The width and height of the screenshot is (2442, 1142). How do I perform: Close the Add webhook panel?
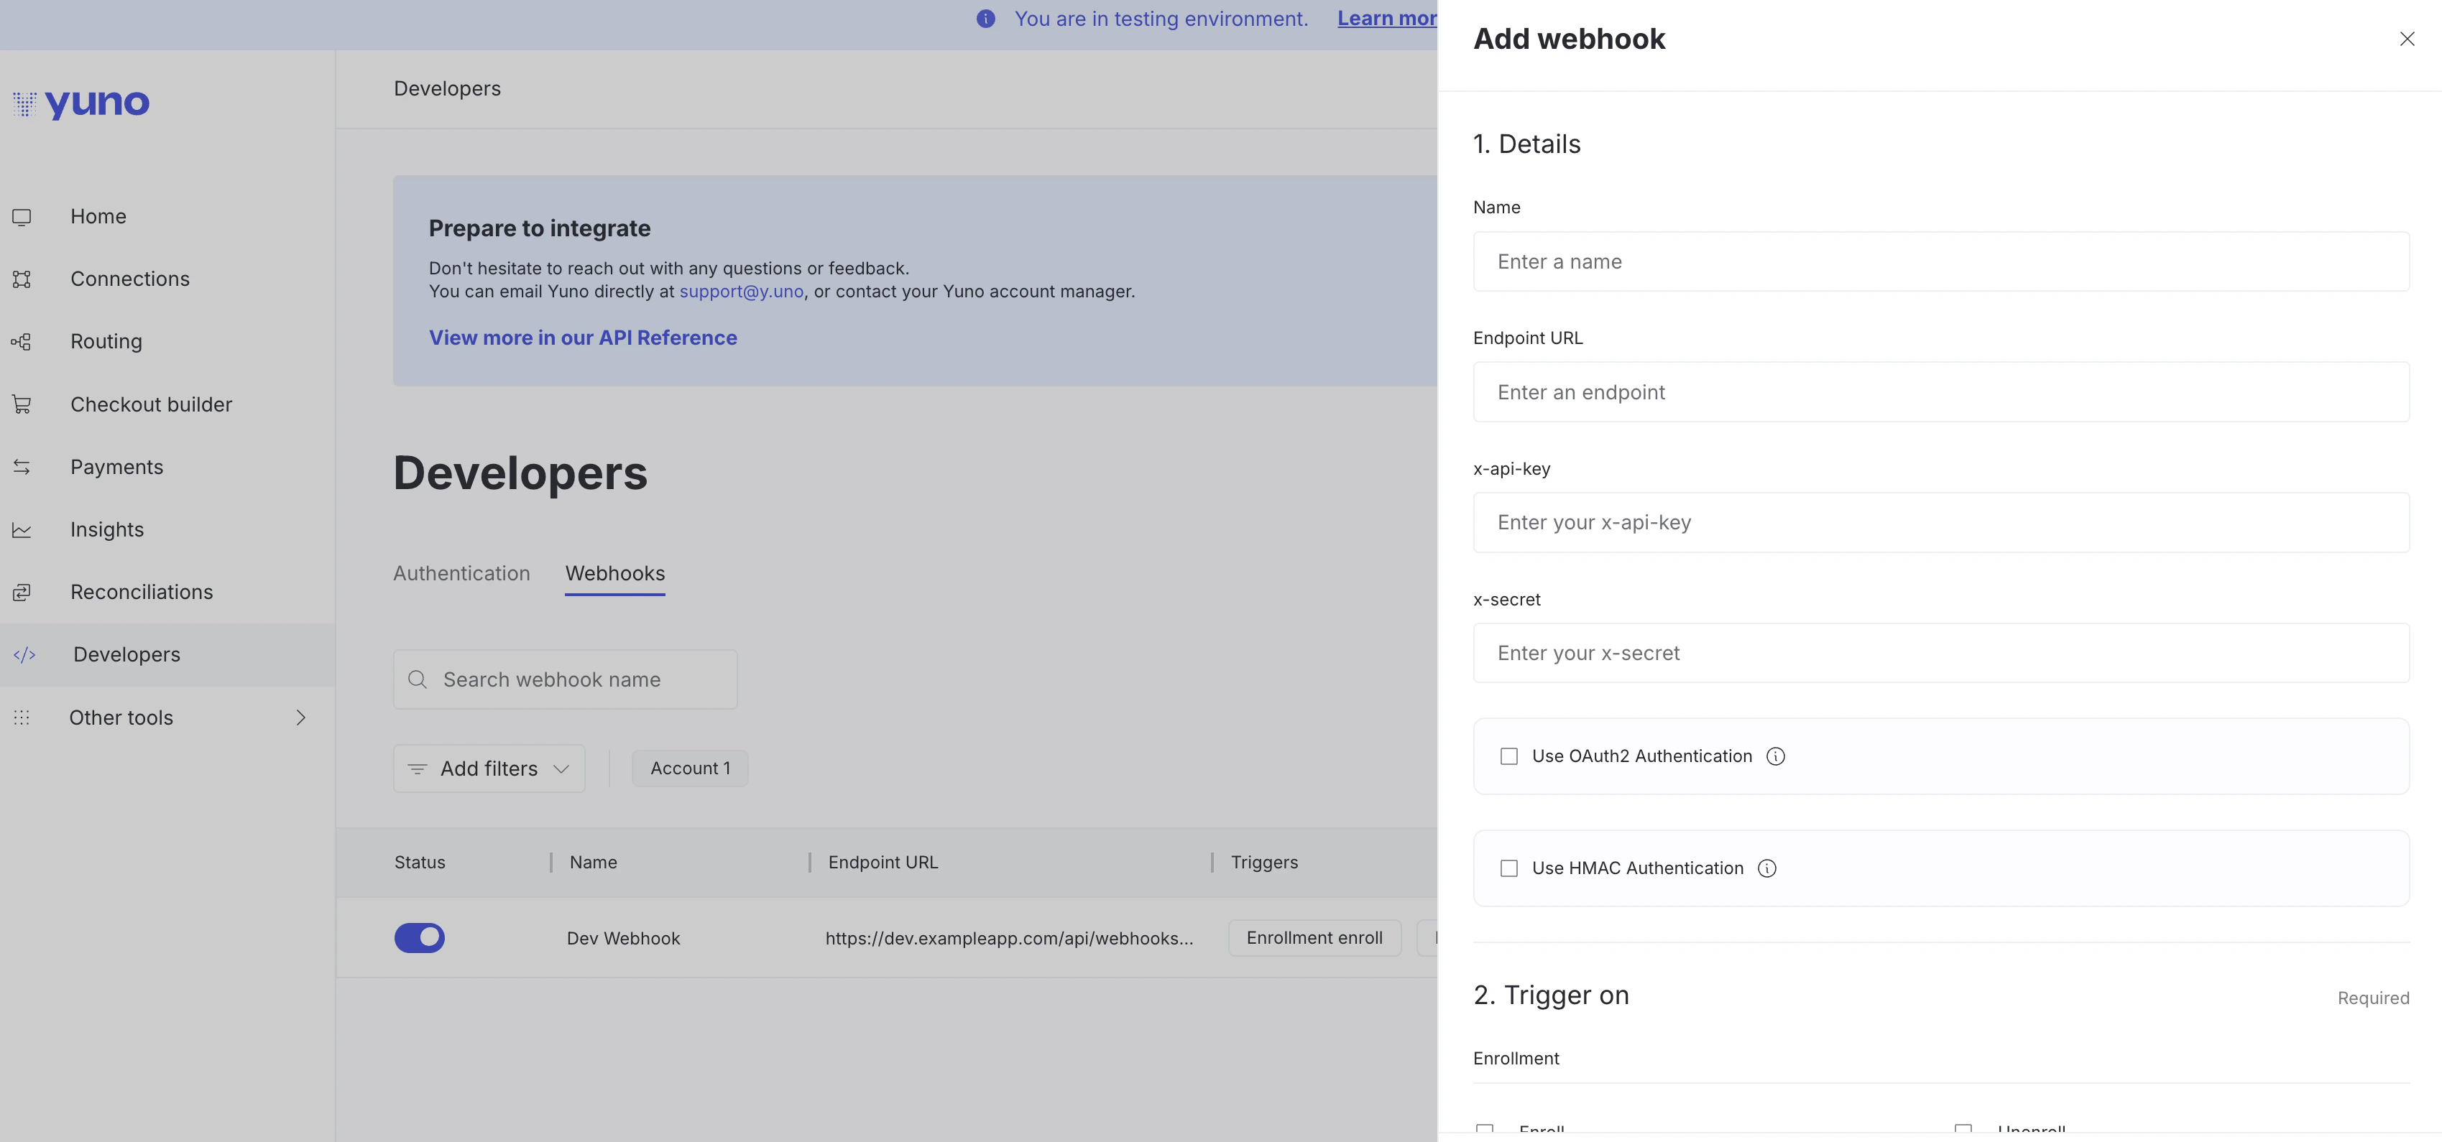(x=2407, y=39)
